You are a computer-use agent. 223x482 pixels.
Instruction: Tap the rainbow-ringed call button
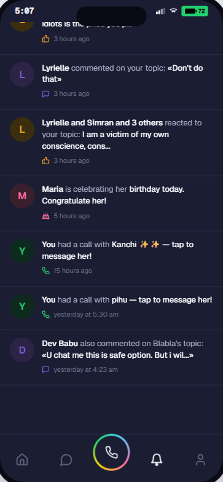112,452
